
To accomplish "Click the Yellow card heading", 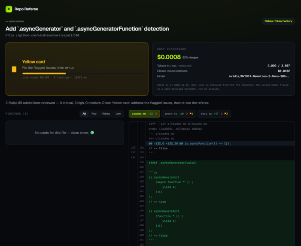I will 33,62.
